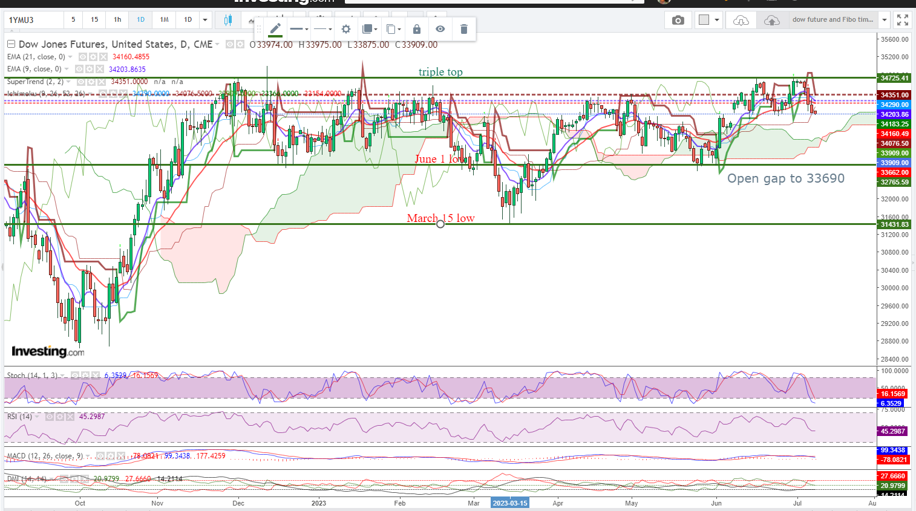This screenshot has width=916, height=511.
Task: Open the timeframe interval dropdown arrow
Action: point(205,20)
